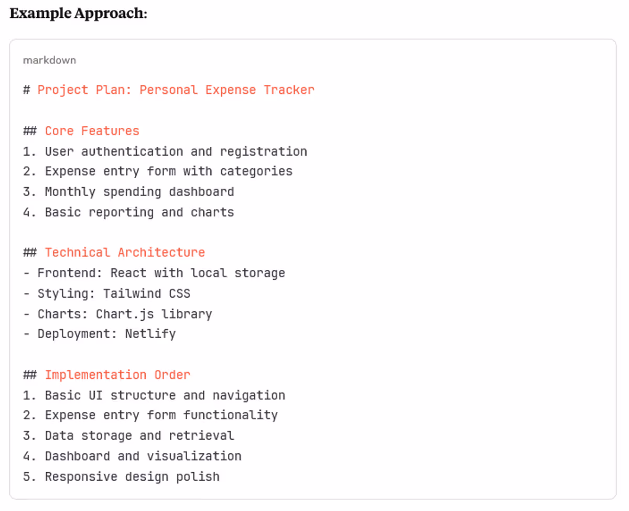
Task: Click the "Frontend: React with local storage" line
Action: (161, 273)
